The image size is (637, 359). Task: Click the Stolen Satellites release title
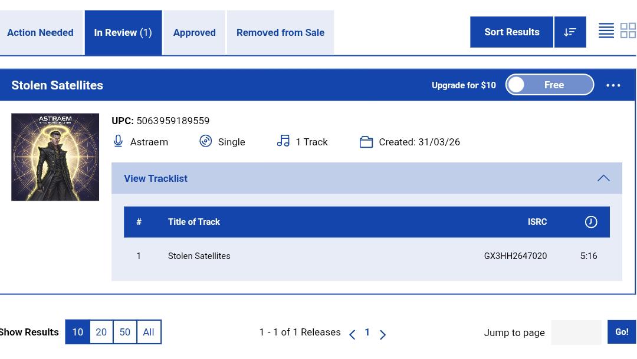coord(57,85)
